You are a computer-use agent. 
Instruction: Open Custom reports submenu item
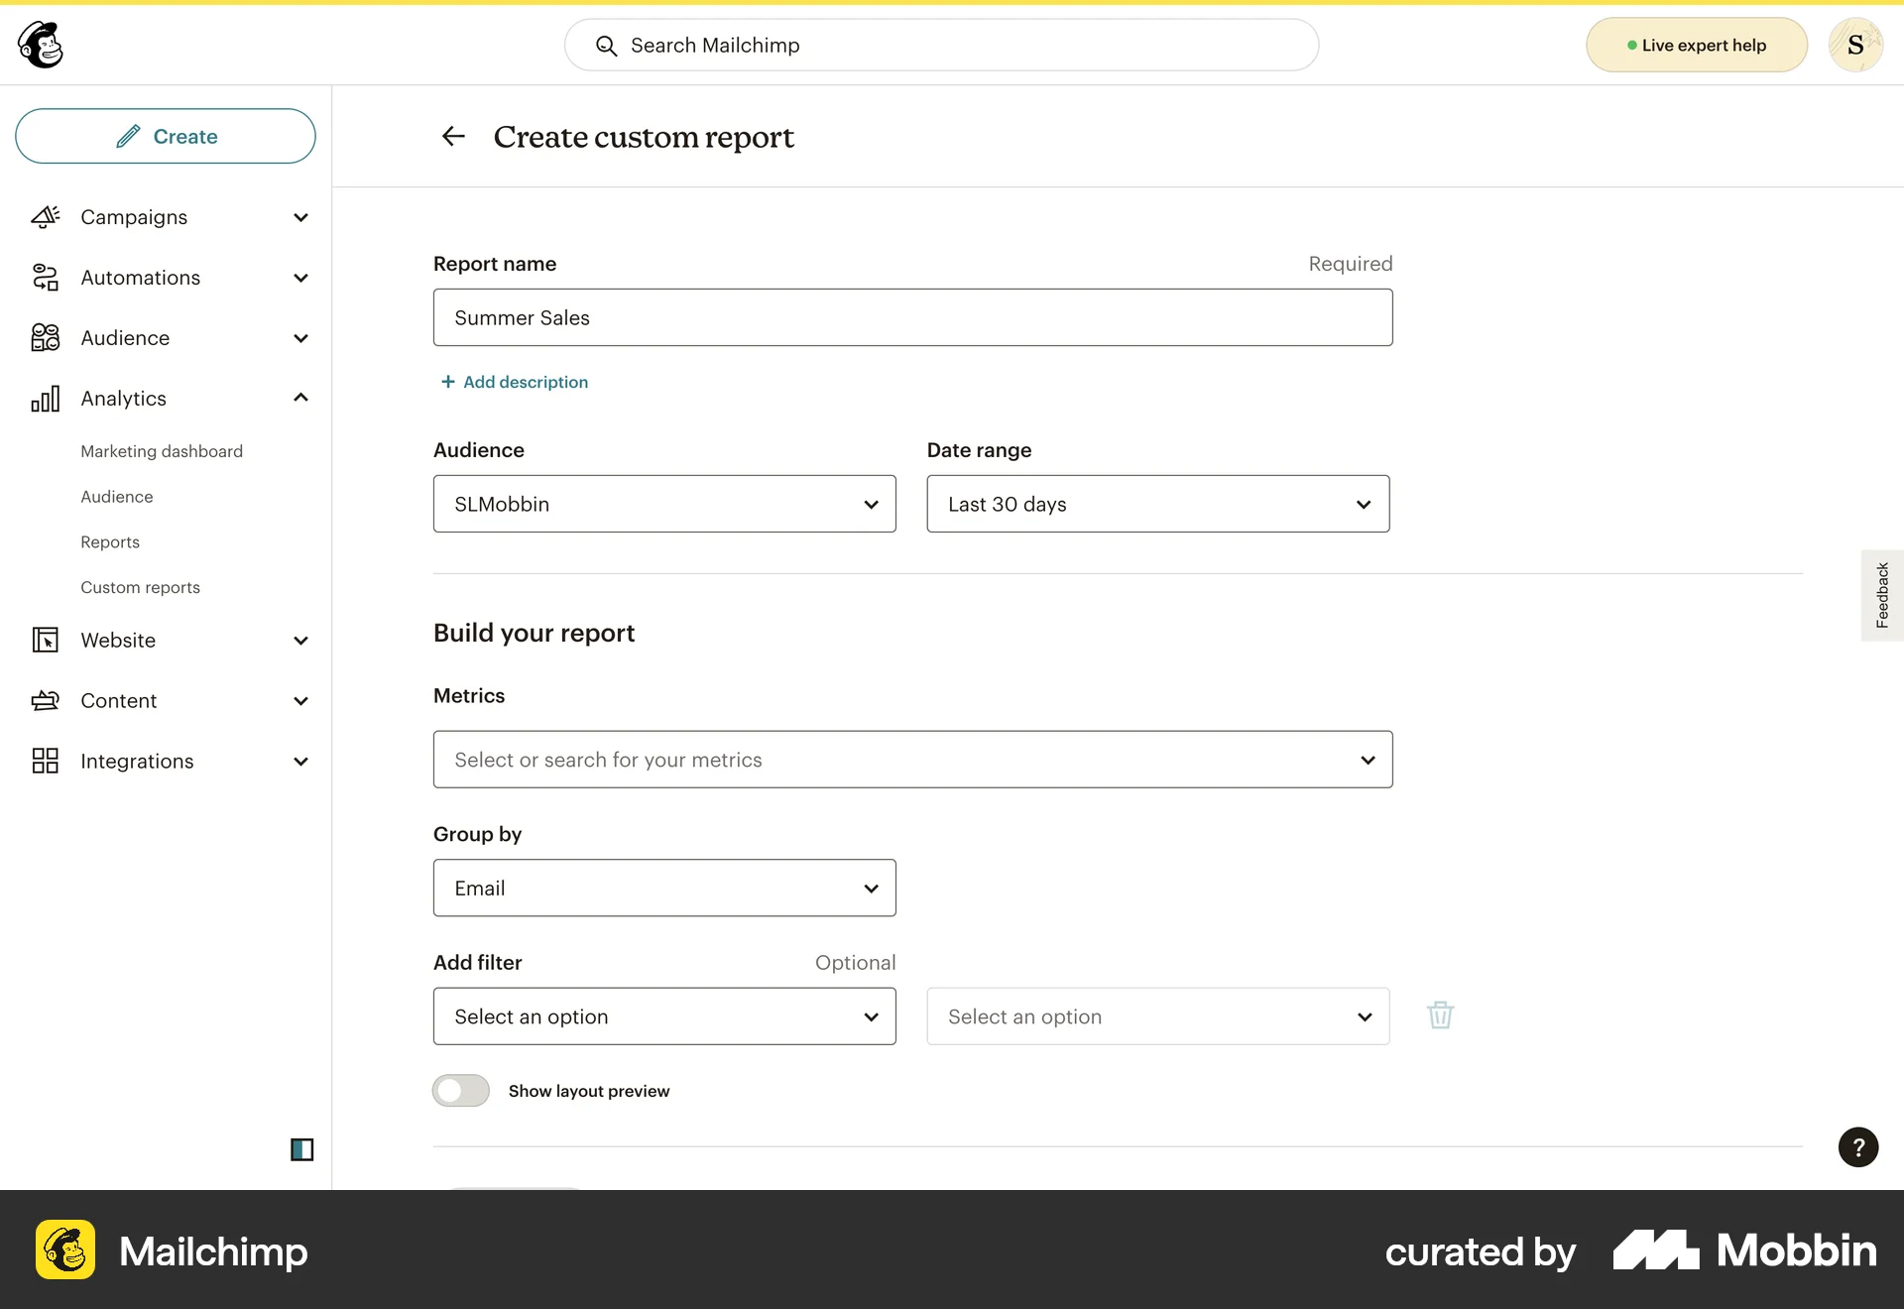click(140, 588)
